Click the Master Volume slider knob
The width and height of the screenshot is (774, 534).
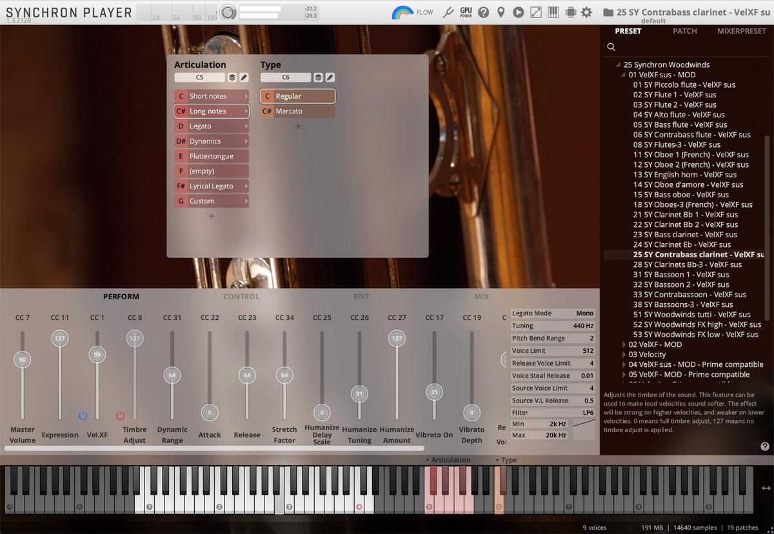(x=23, y=360)
